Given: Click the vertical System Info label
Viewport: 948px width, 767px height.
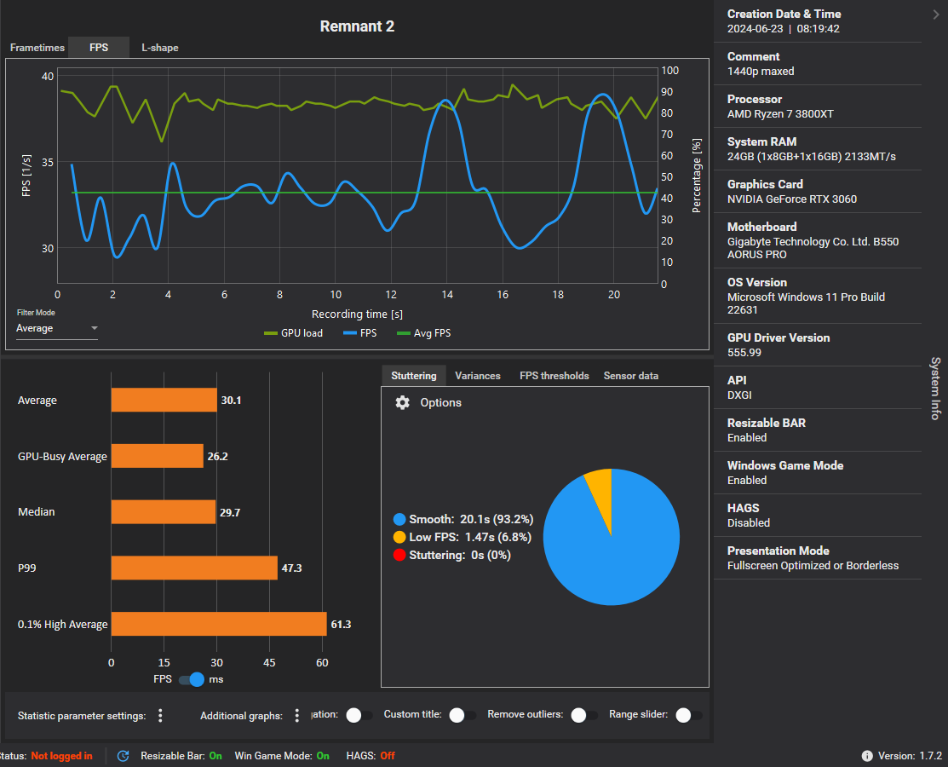Looking at the screenshot, I should click(x=935, y=389).
